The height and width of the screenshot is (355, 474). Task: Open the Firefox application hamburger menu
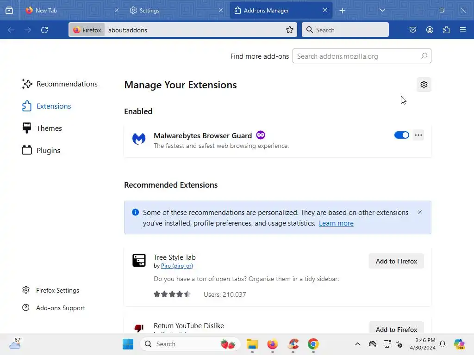(x=463, y=30)
